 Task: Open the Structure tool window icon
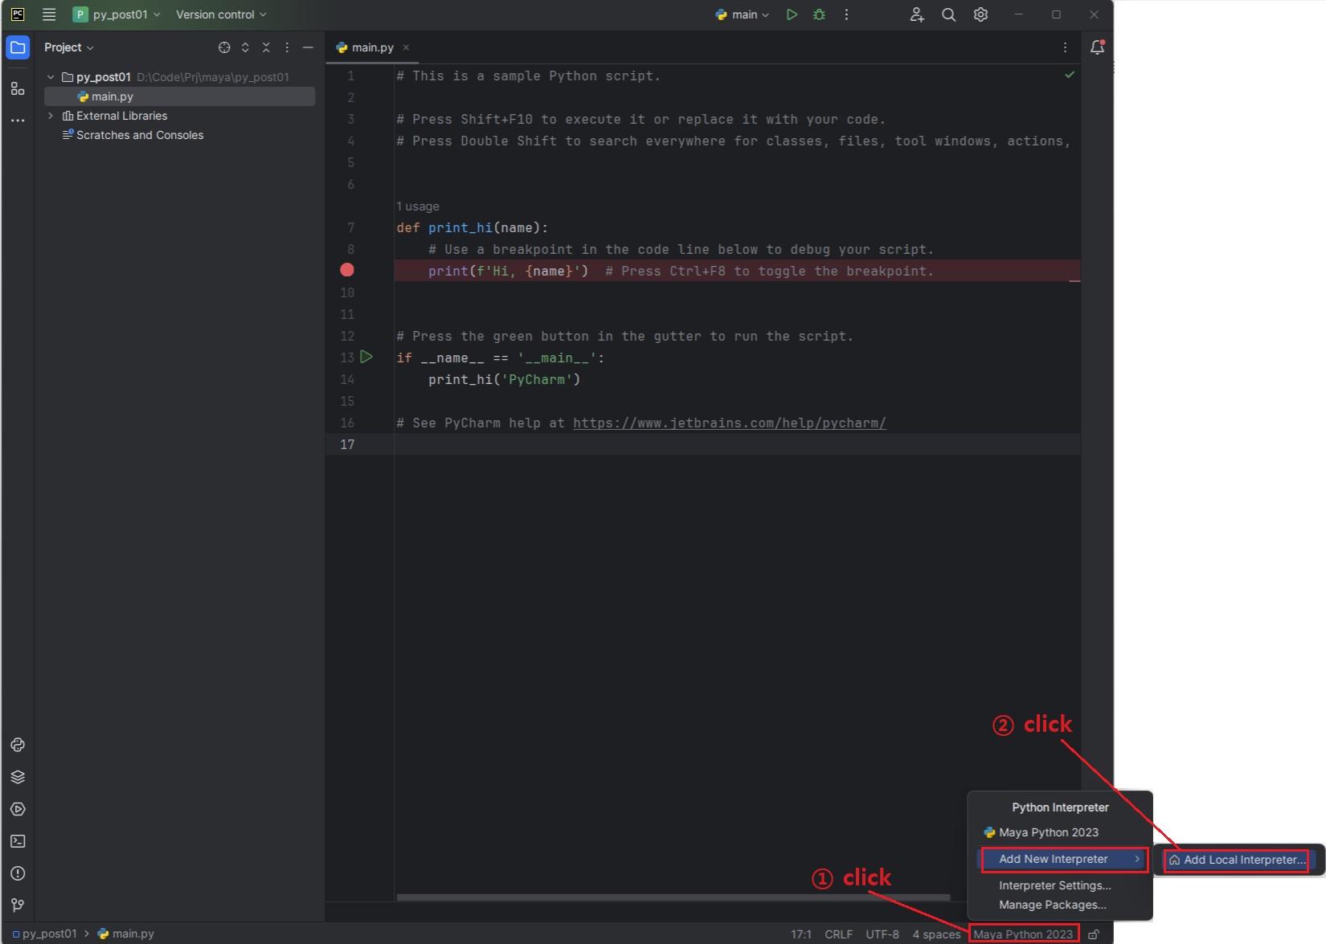pos(18,88)
